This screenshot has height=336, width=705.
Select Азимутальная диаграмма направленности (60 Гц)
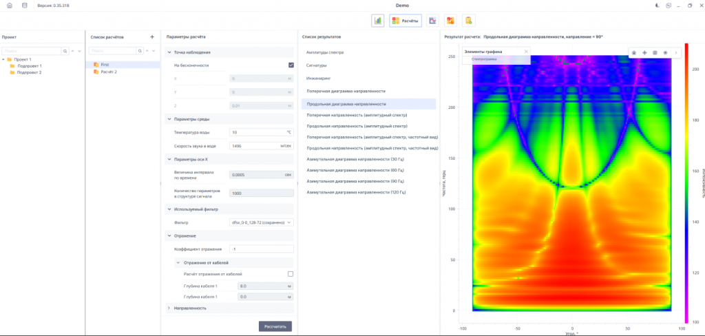click(x=355, y=170)
